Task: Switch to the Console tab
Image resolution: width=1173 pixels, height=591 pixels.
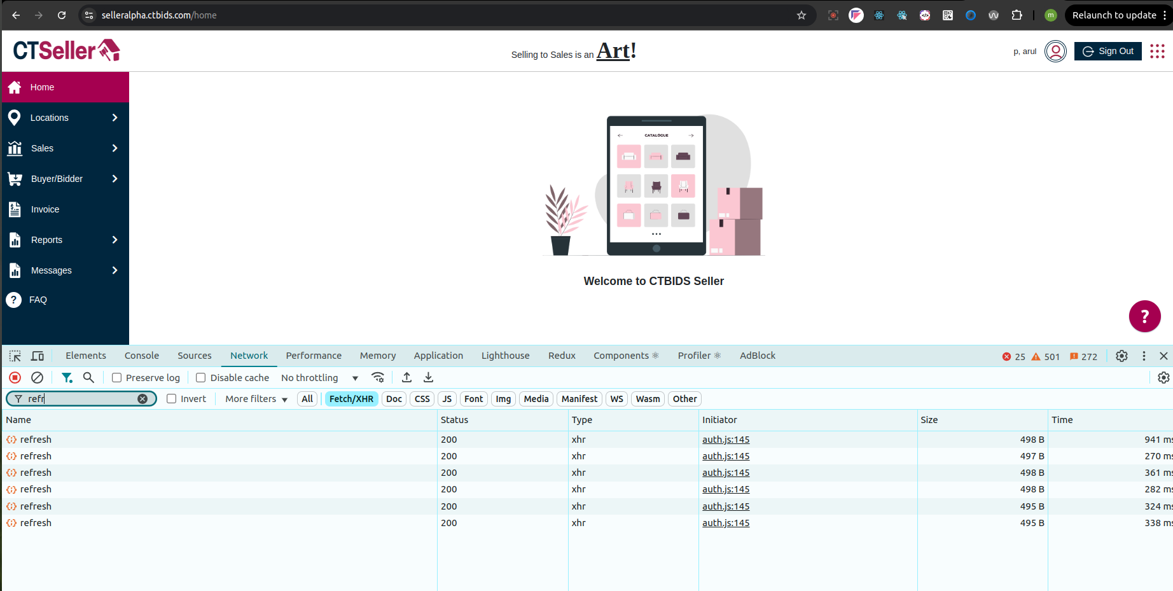Action: coord(142,356)
